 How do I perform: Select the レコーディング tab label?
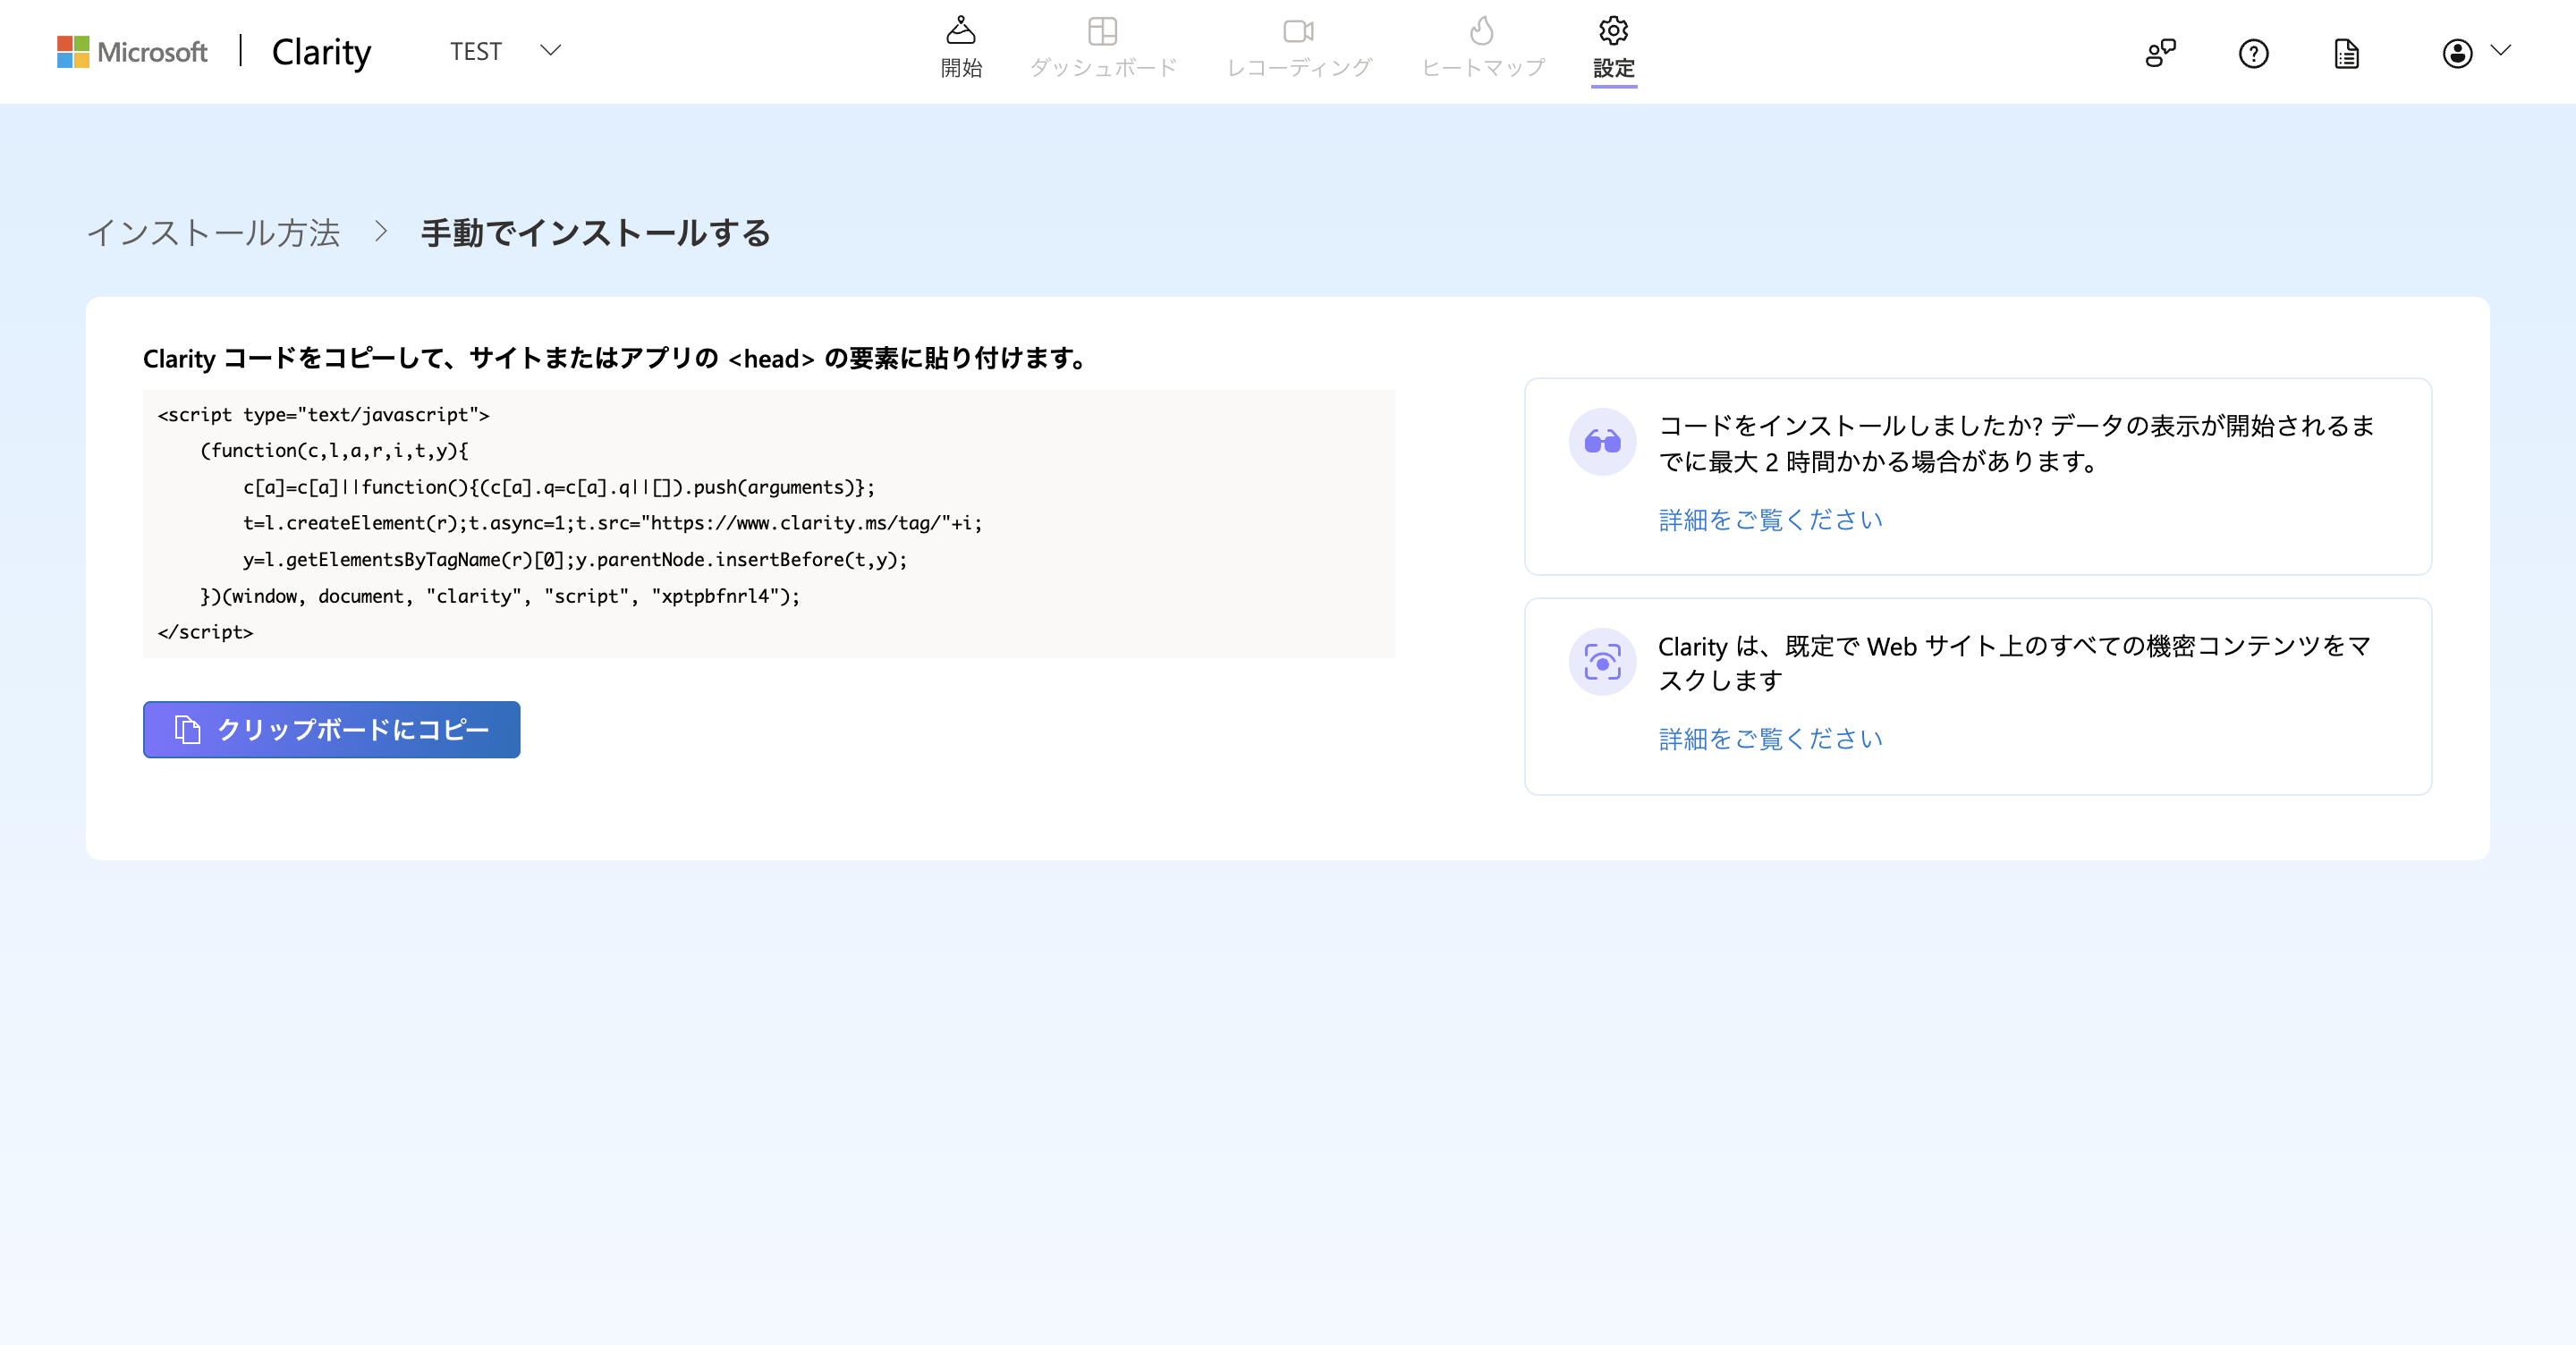[1299, 68]
